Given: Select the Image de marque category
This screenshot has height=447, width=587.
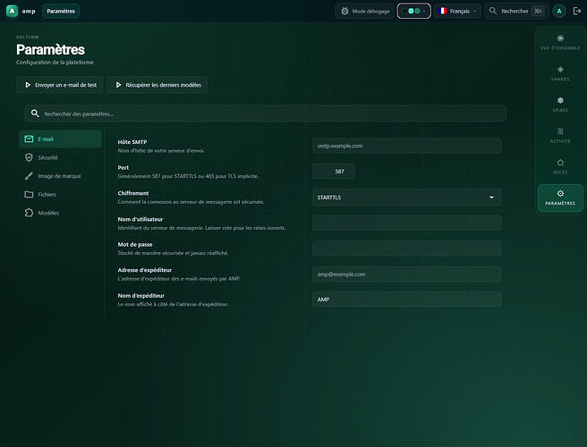Looking at the screenshot, I should point(60,176).
